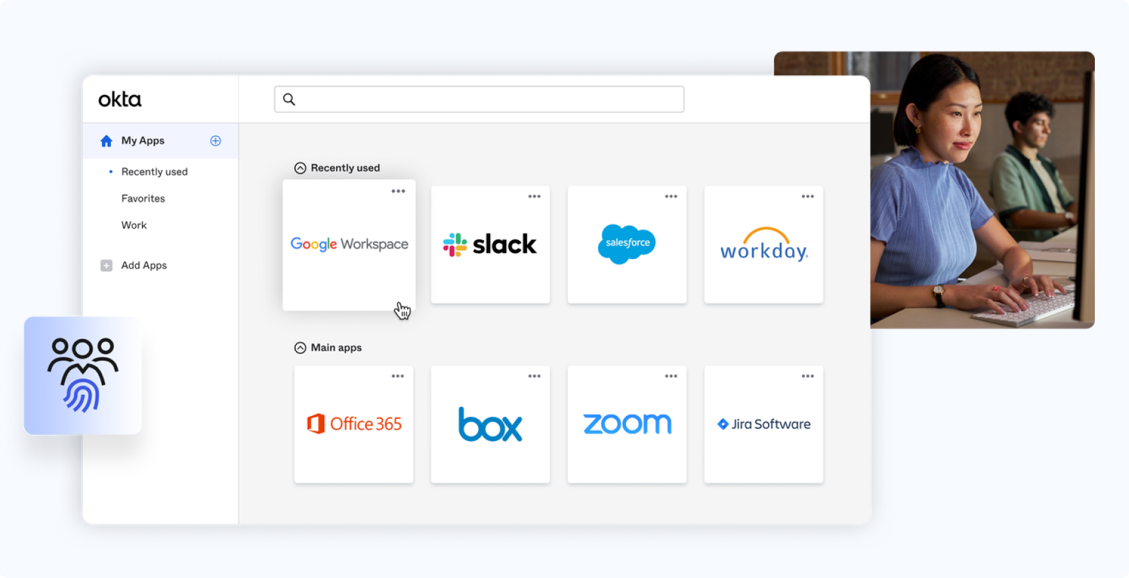The image size is (1129, 578).
Task: Collapse the Main apps section chevron
Action: pos(300,348)
